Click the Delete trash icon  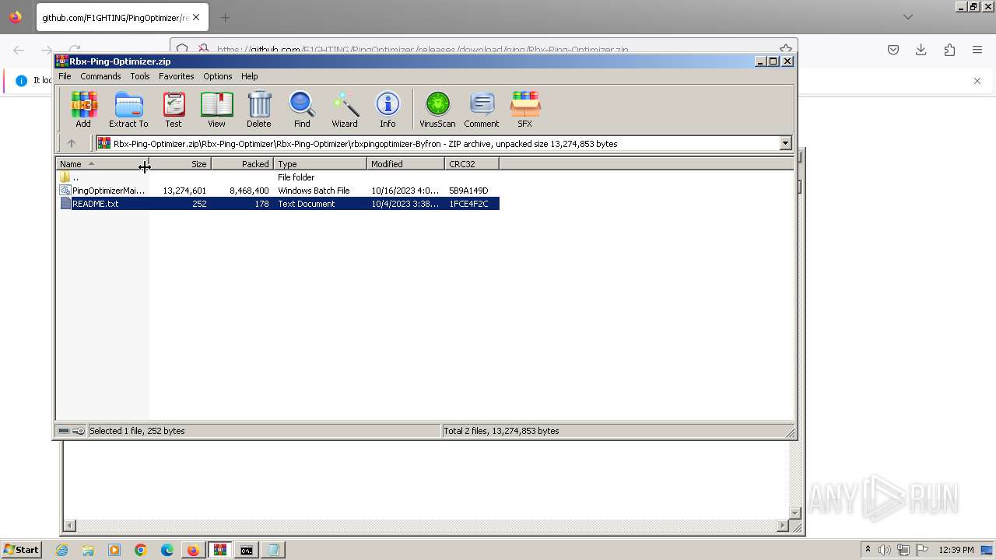coord(259,109)
